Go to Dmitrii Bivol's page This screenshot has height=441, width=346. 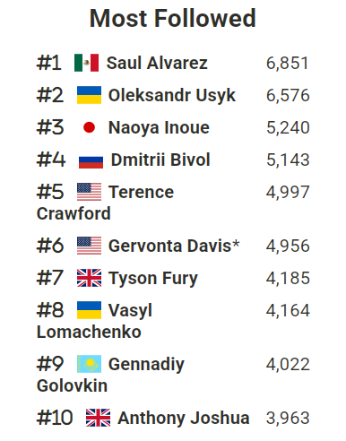[160, 160]
